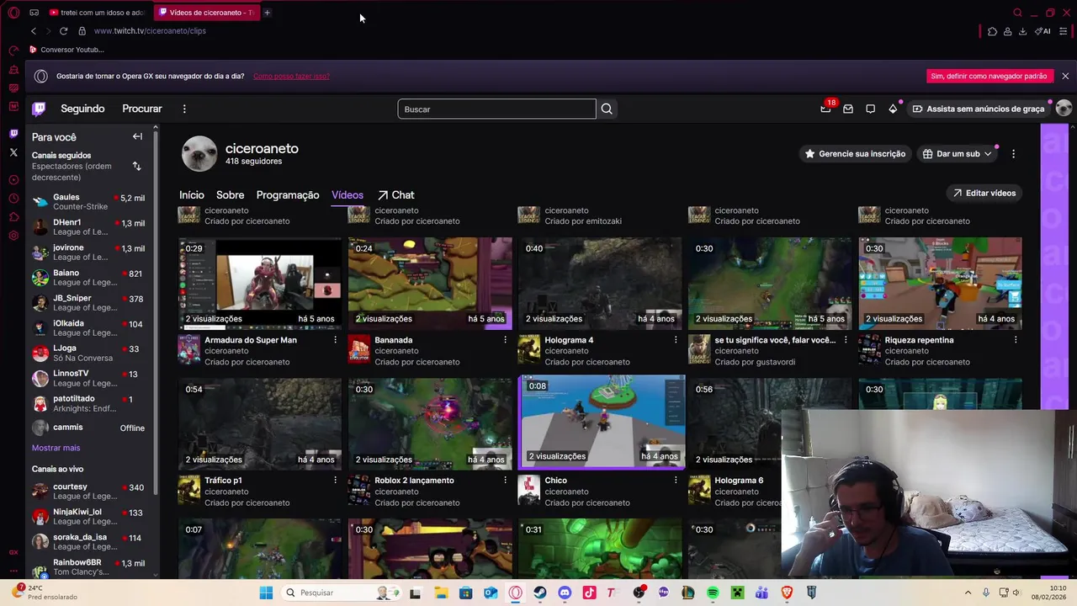Open options for Armadura do Super Man clip
The height and width of the screenshot is (606, 1077).
[x=335, y=340]
